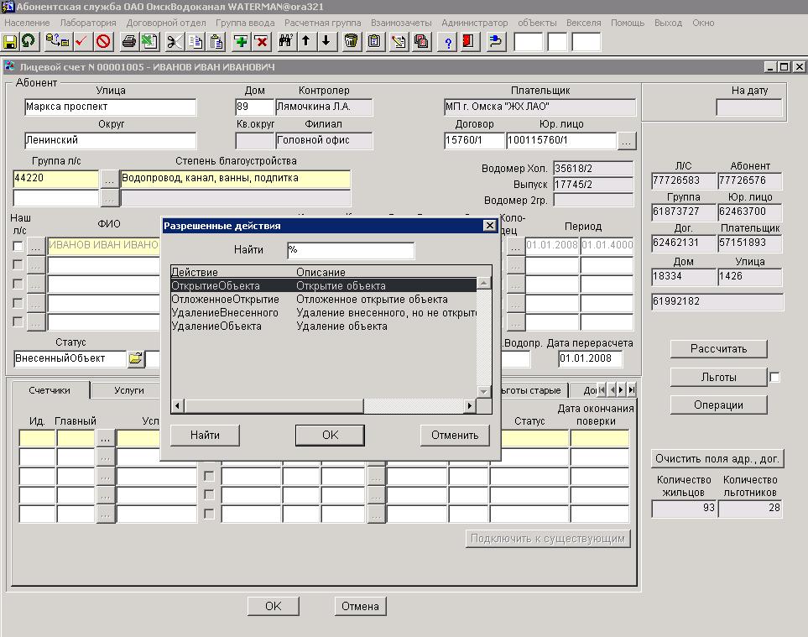Screen dimensions: 808x637
Task: Switch to the Услуги tab
Action: click(128, 390)
